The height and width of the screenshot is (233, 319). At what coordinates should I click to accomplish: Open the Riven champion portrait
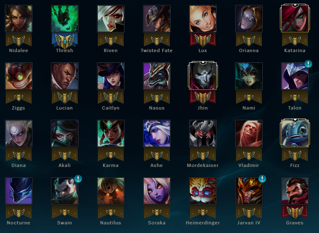pos(111,19)
